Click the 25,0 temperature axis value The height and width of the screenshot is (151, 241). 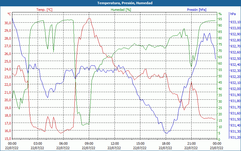coord(8,61)
